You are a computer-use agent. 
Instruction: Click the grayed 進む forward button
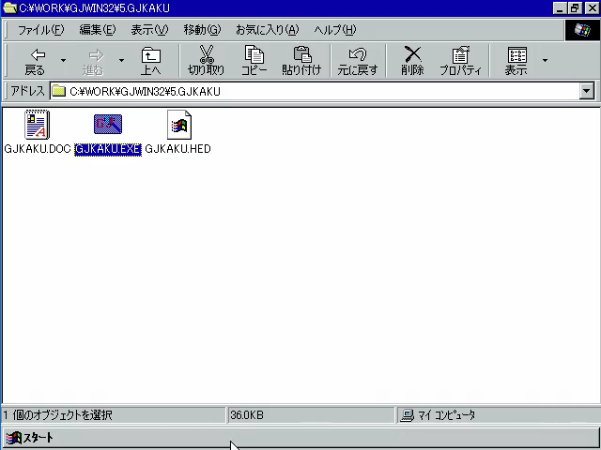93,60
